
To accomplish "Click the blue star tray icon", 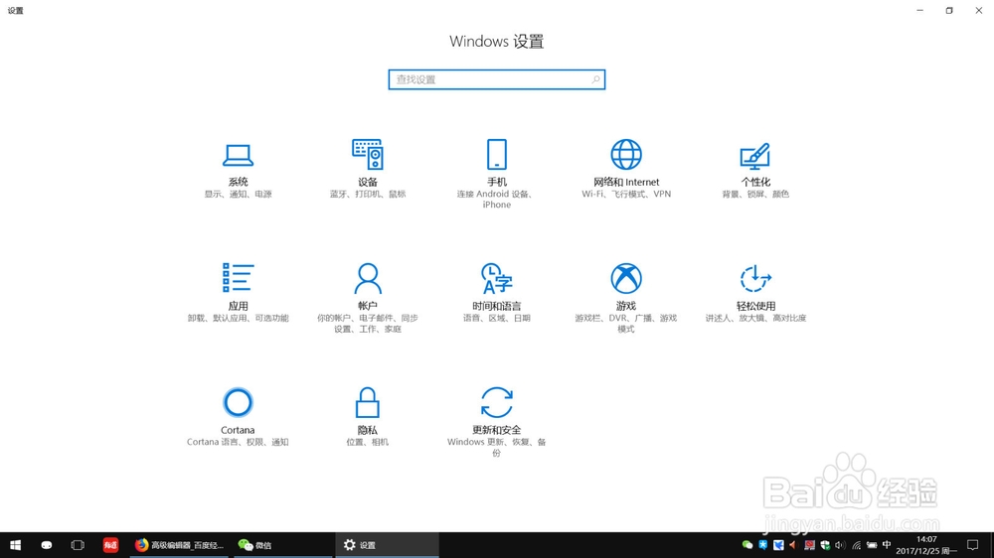I will (x=763, y=545).
